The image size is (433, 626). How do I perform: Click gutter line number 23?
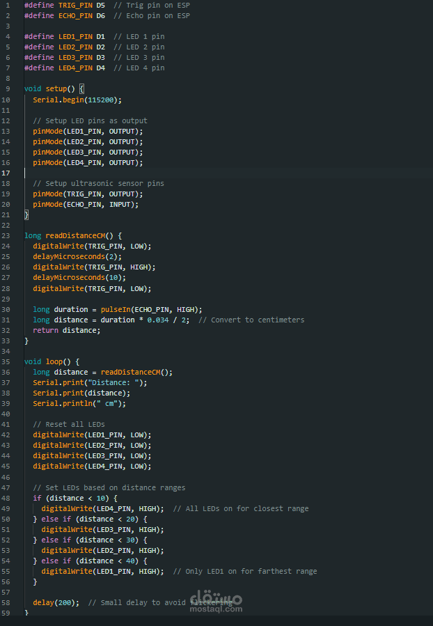pyautogui.click(x=6, y=235)
